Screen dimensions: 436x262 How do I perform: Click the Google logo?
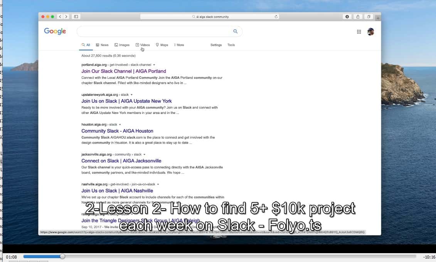[55, 31]
